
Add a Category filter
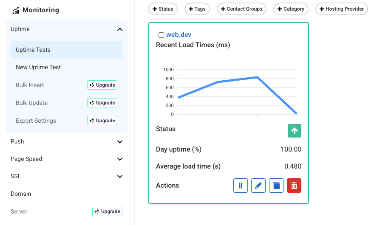291,9
